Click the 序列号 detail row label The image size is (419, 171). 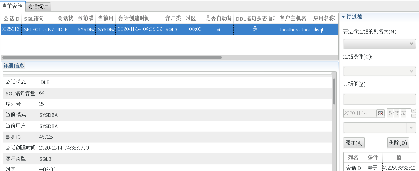click(13, 104)
